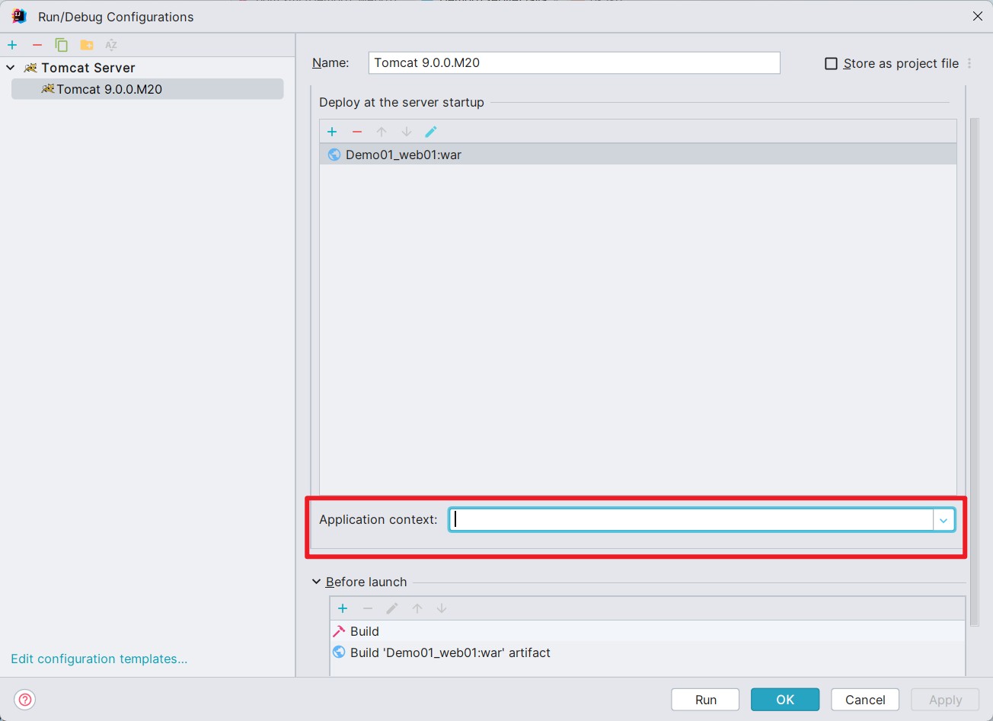Move before launch task up
Viewport: 993px width, 721px height.
417,608
